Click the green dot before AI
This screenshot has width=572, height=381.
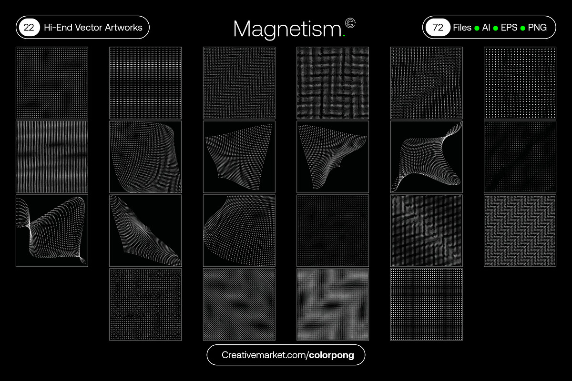(x=476, y=28)
